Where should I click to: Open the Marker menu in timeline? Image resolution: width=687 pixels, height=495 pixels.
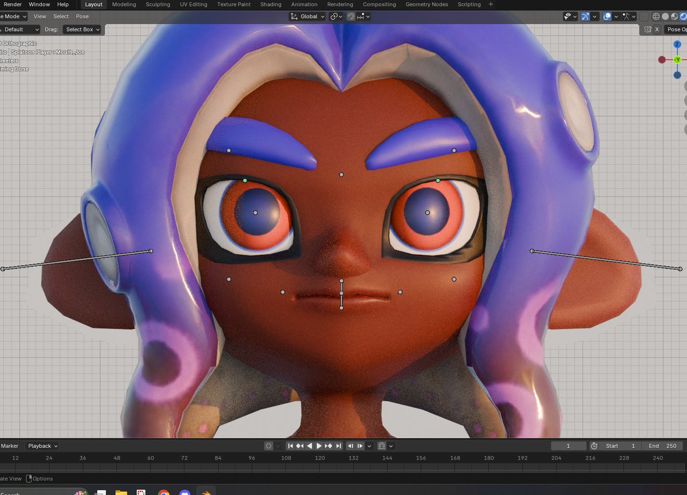(x=9, y=446)
